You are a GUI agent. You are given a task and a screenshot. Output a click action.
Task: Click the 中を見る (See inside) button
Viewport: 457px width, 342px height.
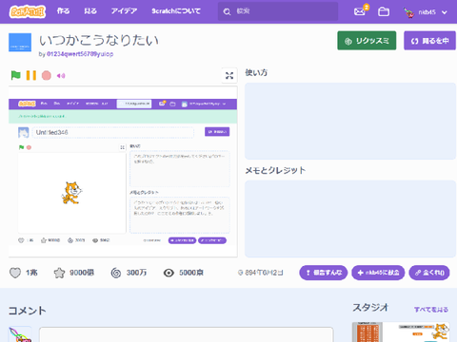[x=429, y=41]
